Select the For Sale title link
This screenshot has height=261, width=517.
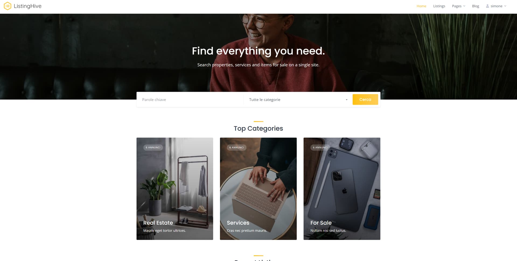pyautogui.click(x=321, y=223)
